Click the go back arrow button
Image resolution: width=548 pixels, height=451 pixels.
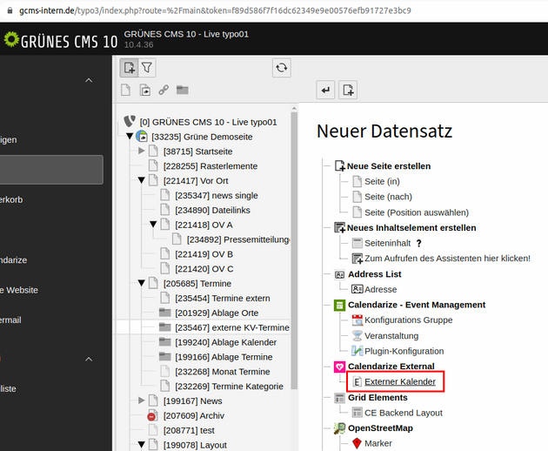325,90
